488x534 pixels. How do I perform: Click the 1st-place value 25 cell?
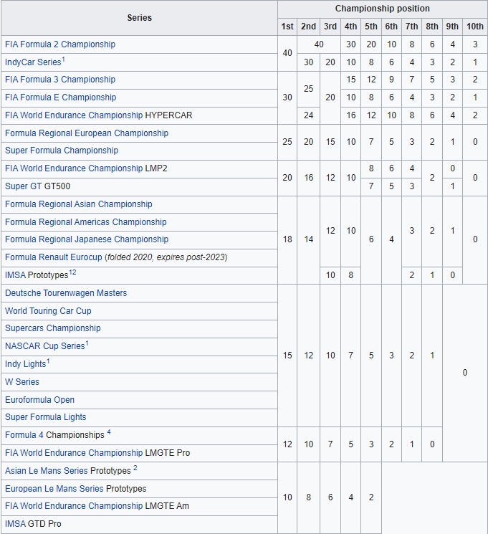point(287,142)
